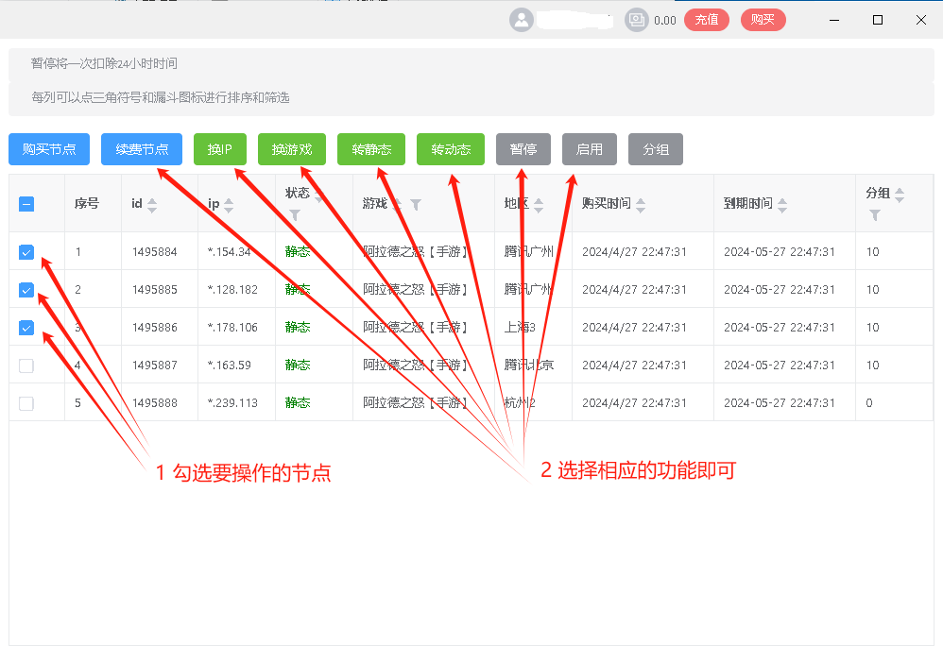Sort by ip column triangle icon
Image resolution: width=943 pixels, height=646 pixels.
coord(228,204)
